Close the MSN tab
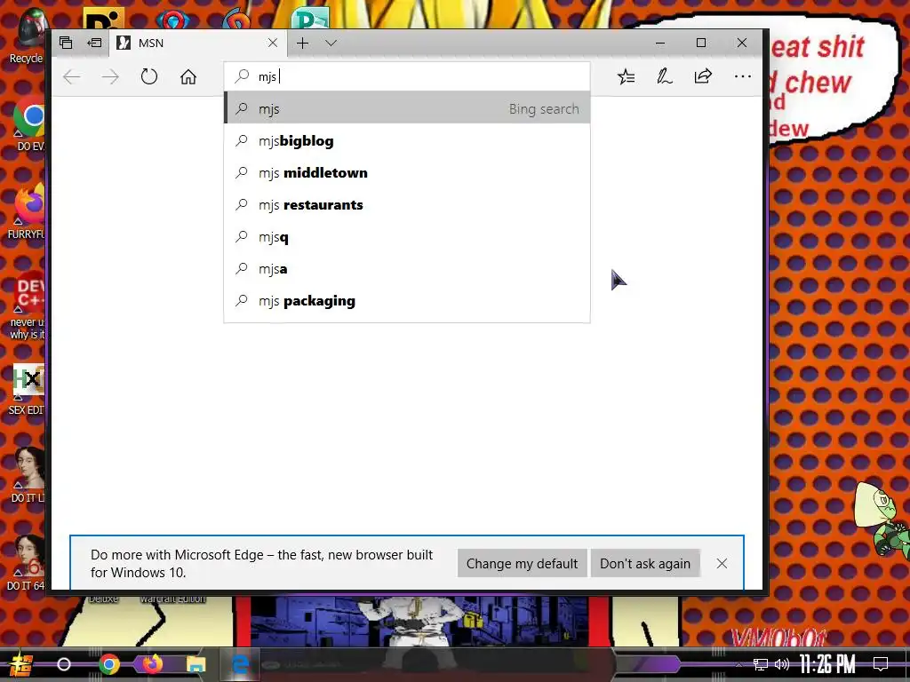910x682 pixels. [x=273, y=43]
